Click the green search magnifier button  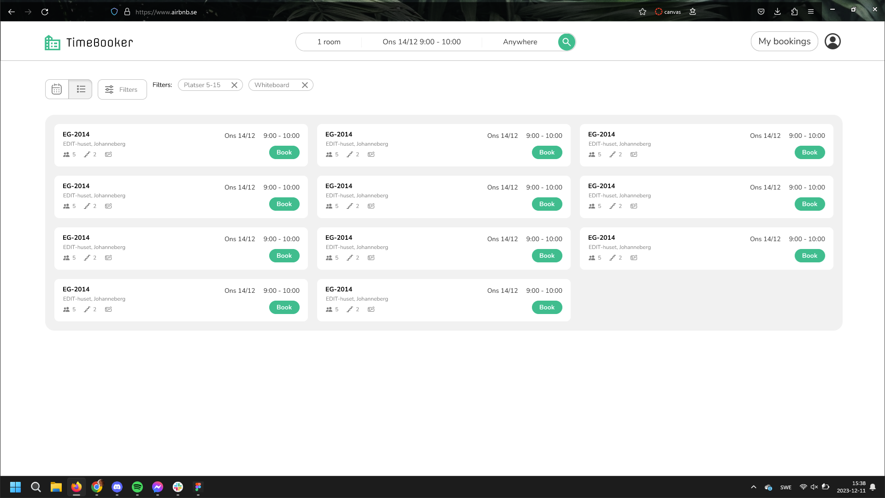[x=566, y=42]
